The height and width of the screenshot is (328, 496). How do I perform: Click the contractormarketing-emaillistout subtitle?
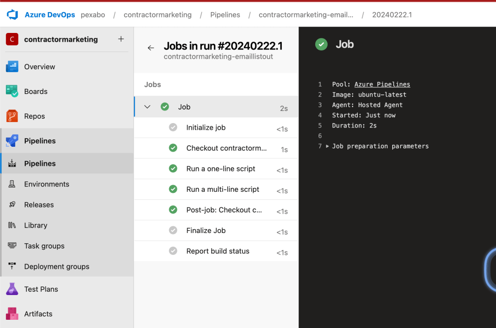(218, 57)
